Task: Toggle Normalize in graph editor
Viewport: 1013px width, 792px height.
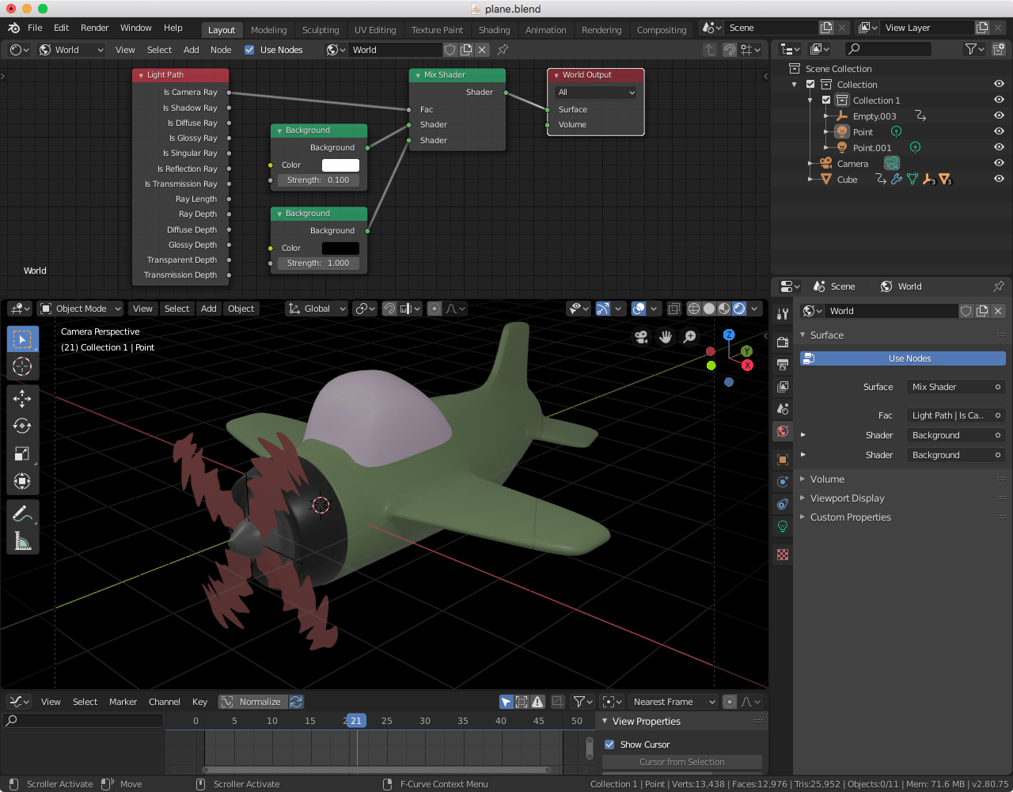Action: [x=252, y=702]
